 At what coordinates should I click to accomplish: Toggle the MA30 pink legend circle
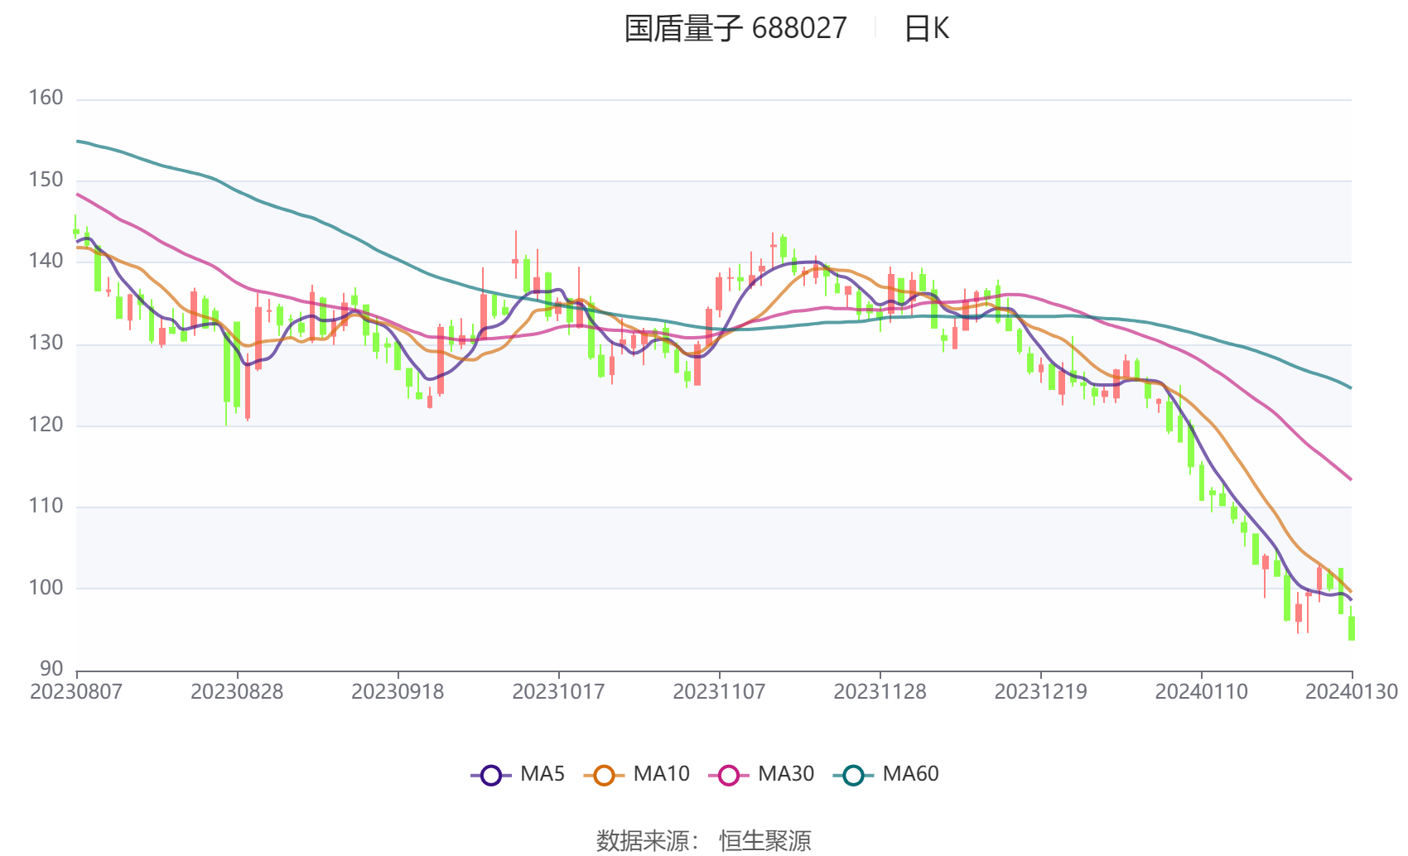click(x=729, y=775)
